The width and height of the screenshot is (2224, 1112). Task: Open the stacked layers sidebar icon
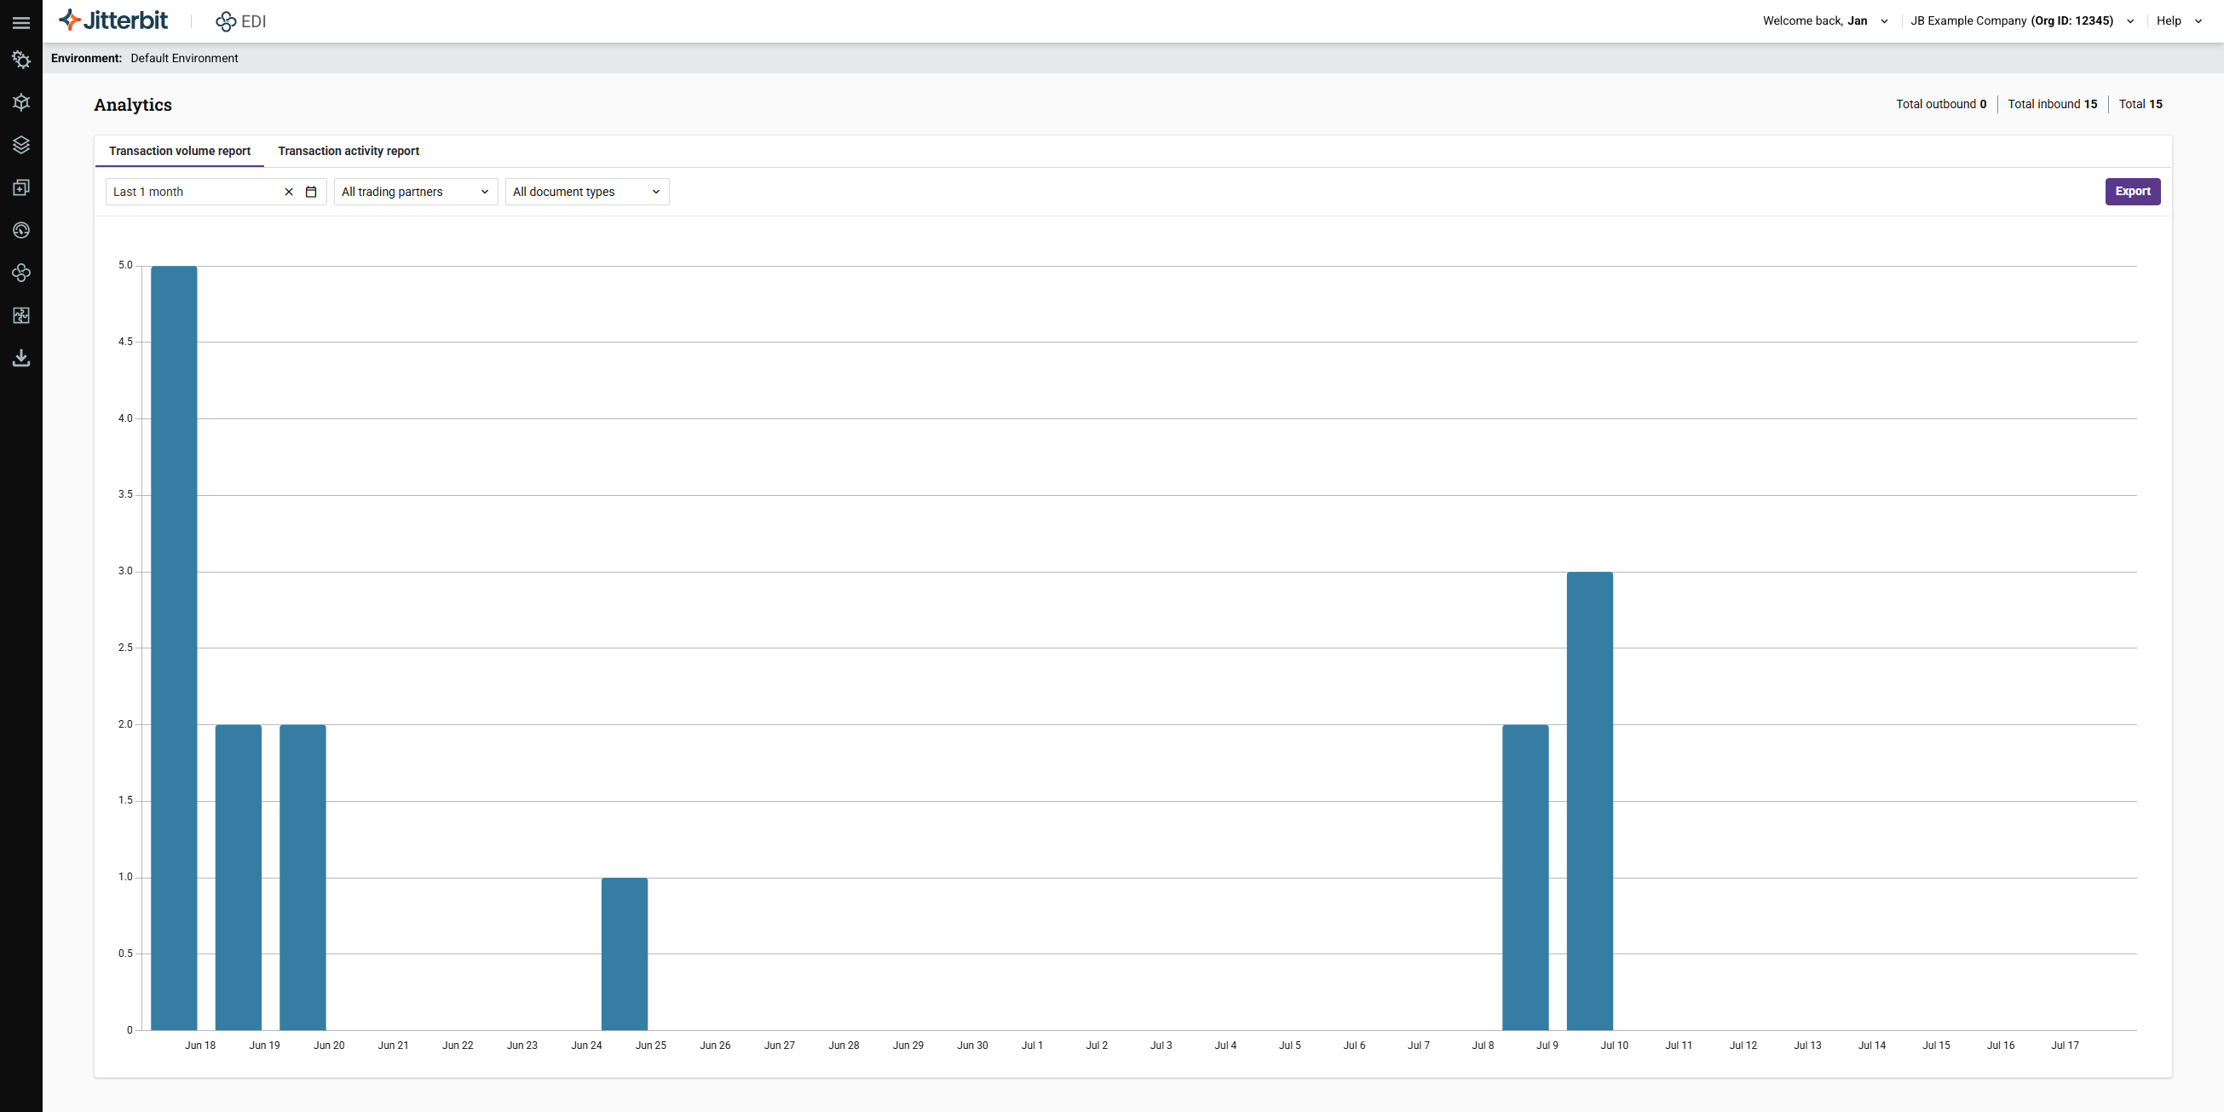pyautogui.click(x=21, y=144)
